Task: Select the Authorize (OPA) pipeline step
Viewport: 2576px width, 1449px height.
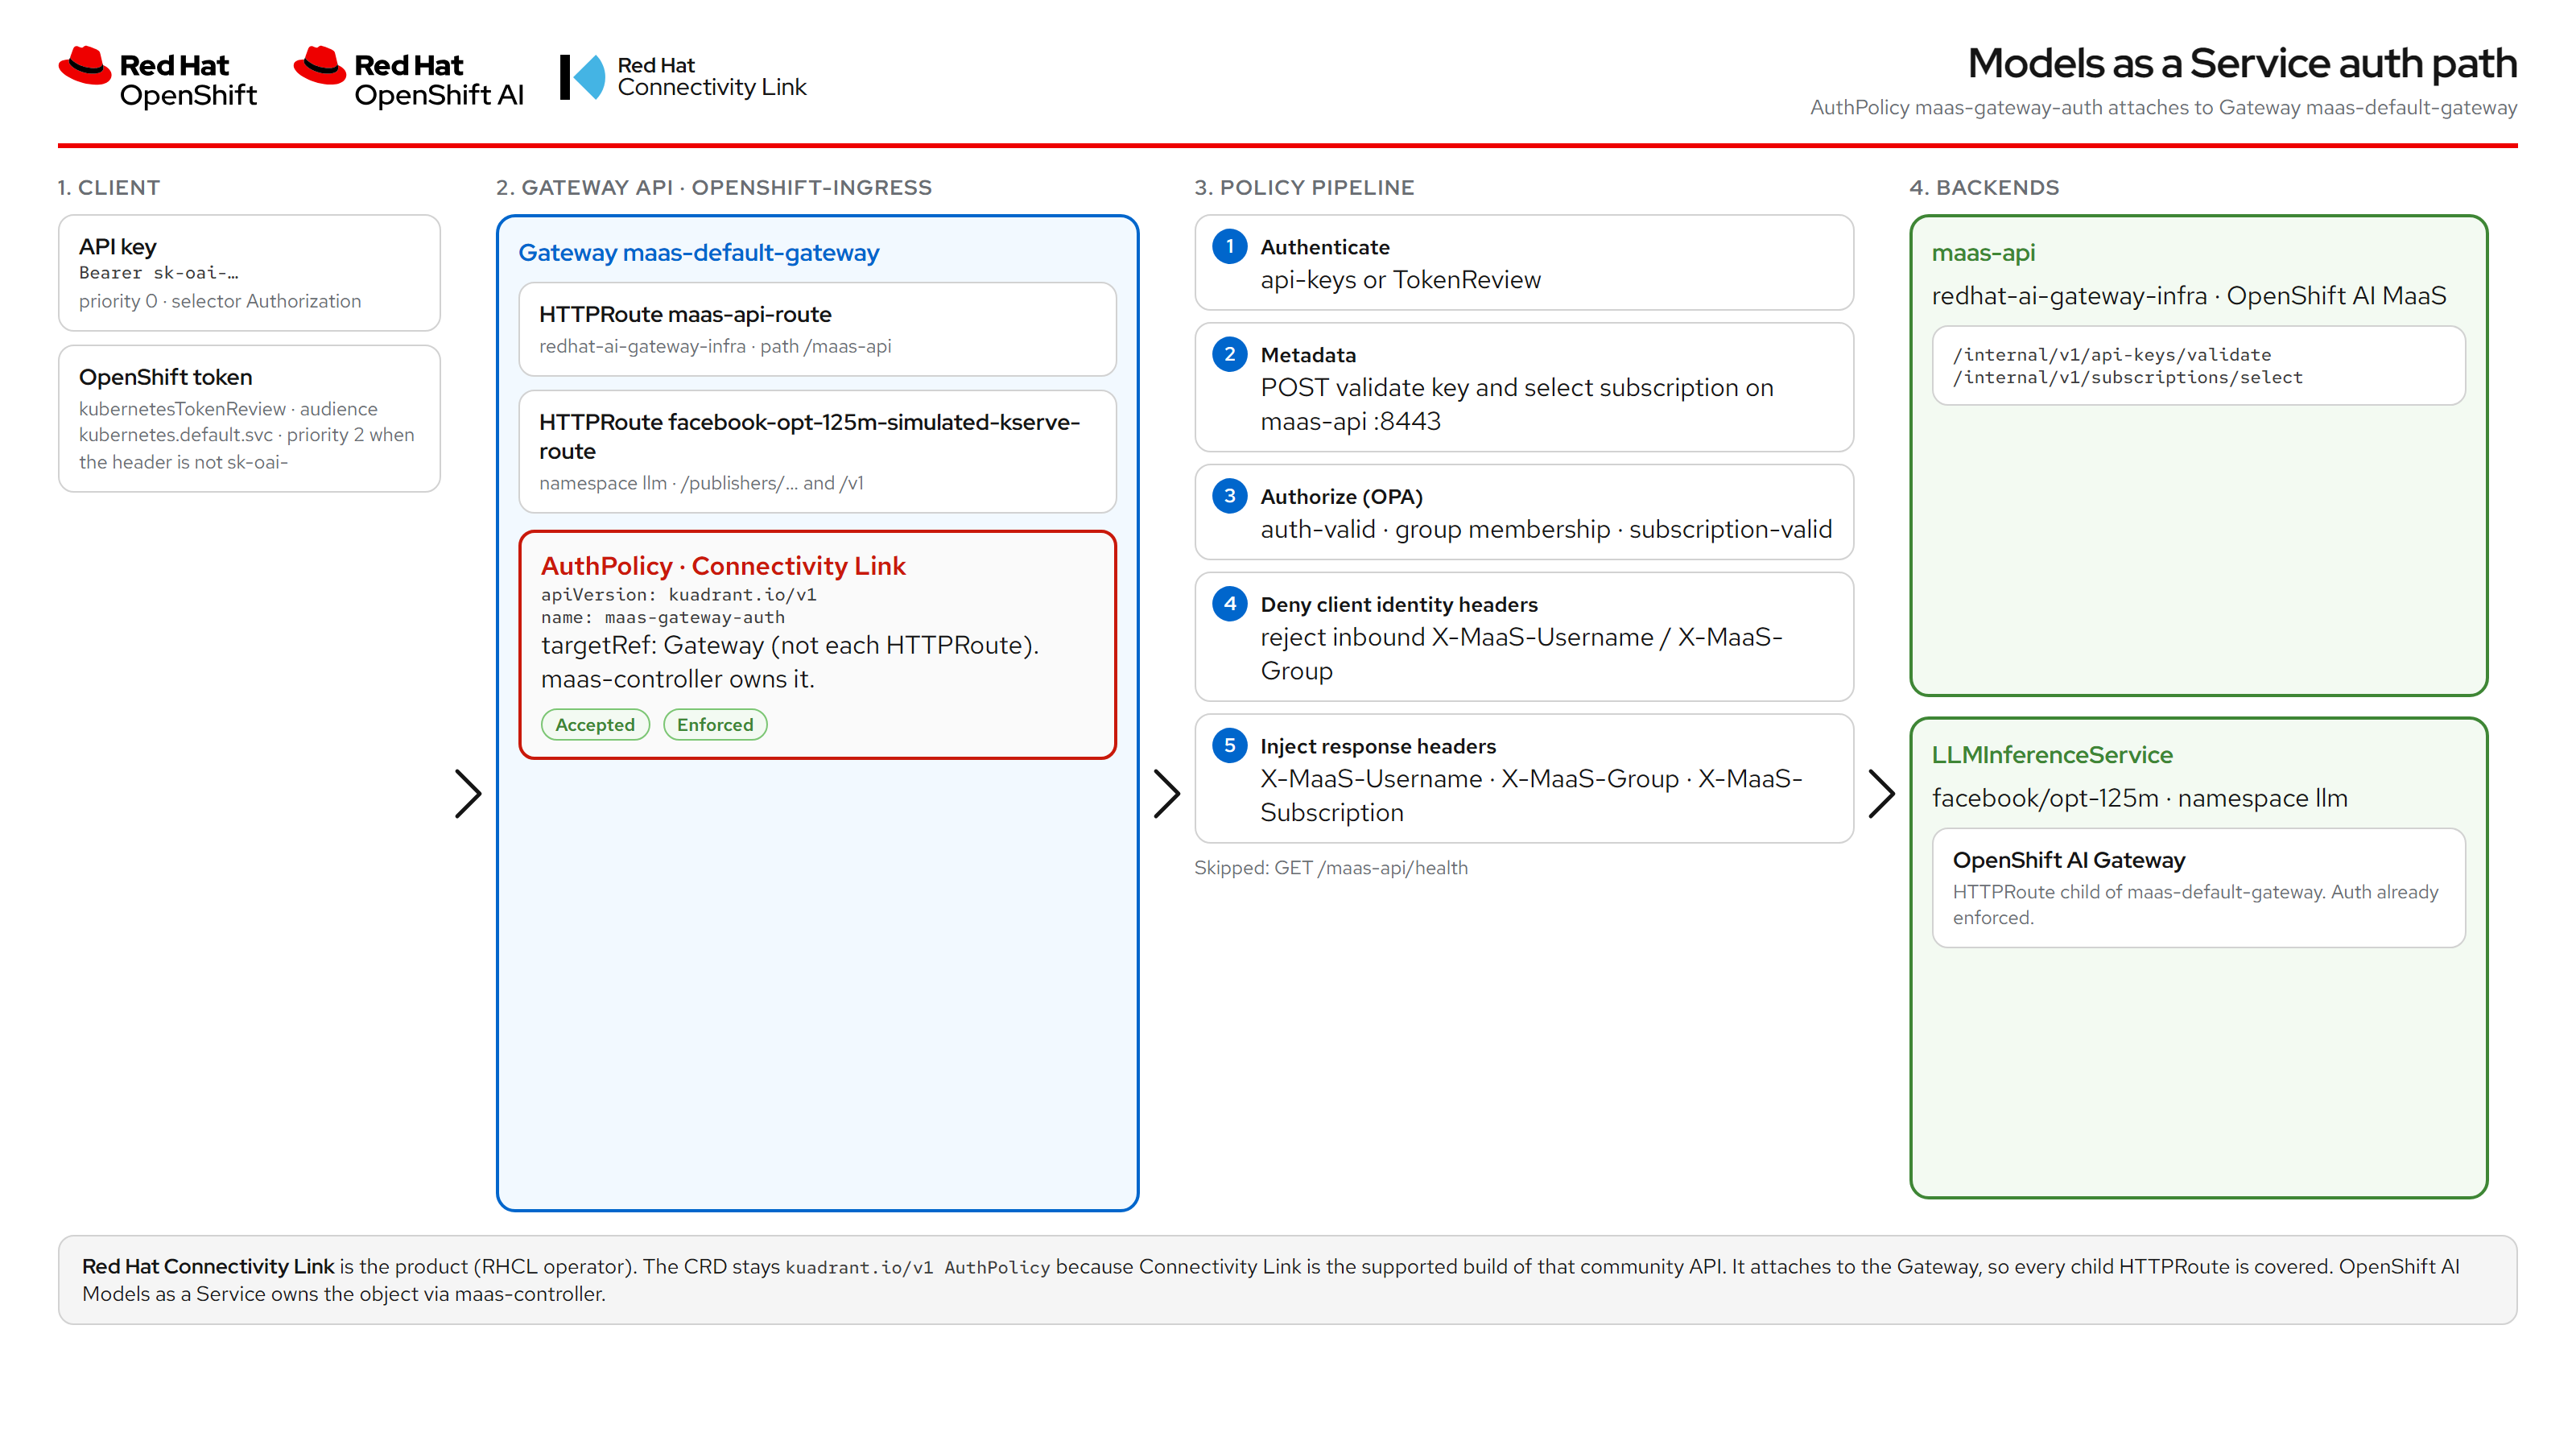Action: [1524, 511]
